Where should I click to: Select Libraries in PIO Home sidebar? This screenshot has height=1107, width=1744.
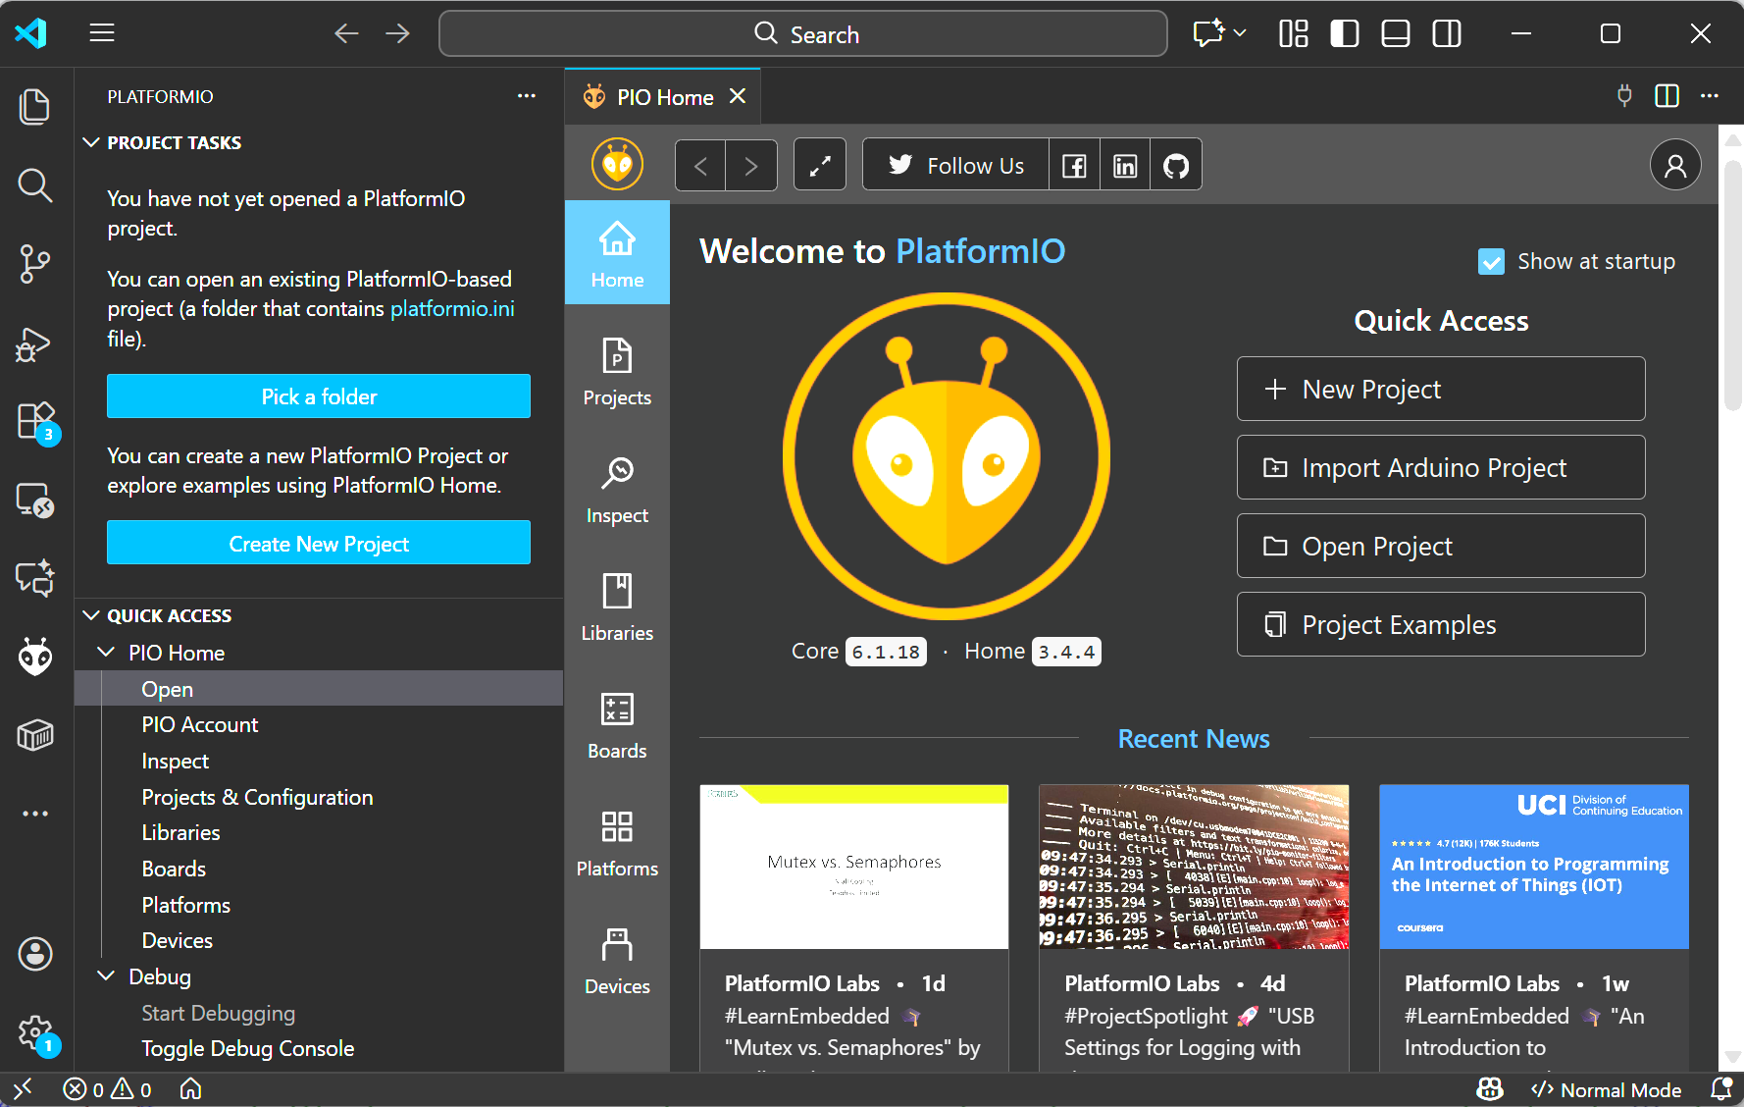pos(617,607)
